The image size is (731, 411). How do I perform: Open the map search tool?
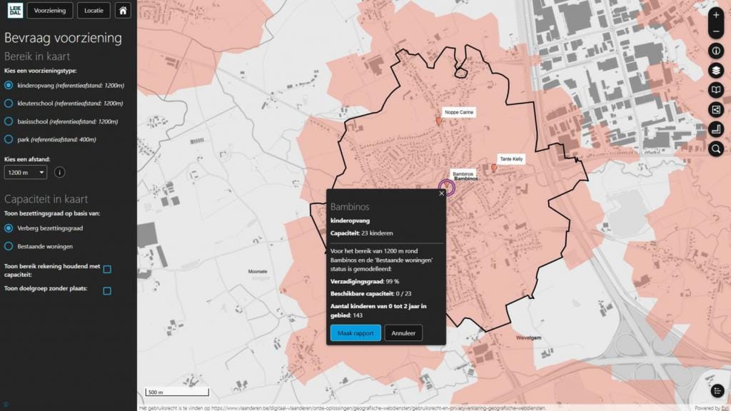[x=716, y=148]
